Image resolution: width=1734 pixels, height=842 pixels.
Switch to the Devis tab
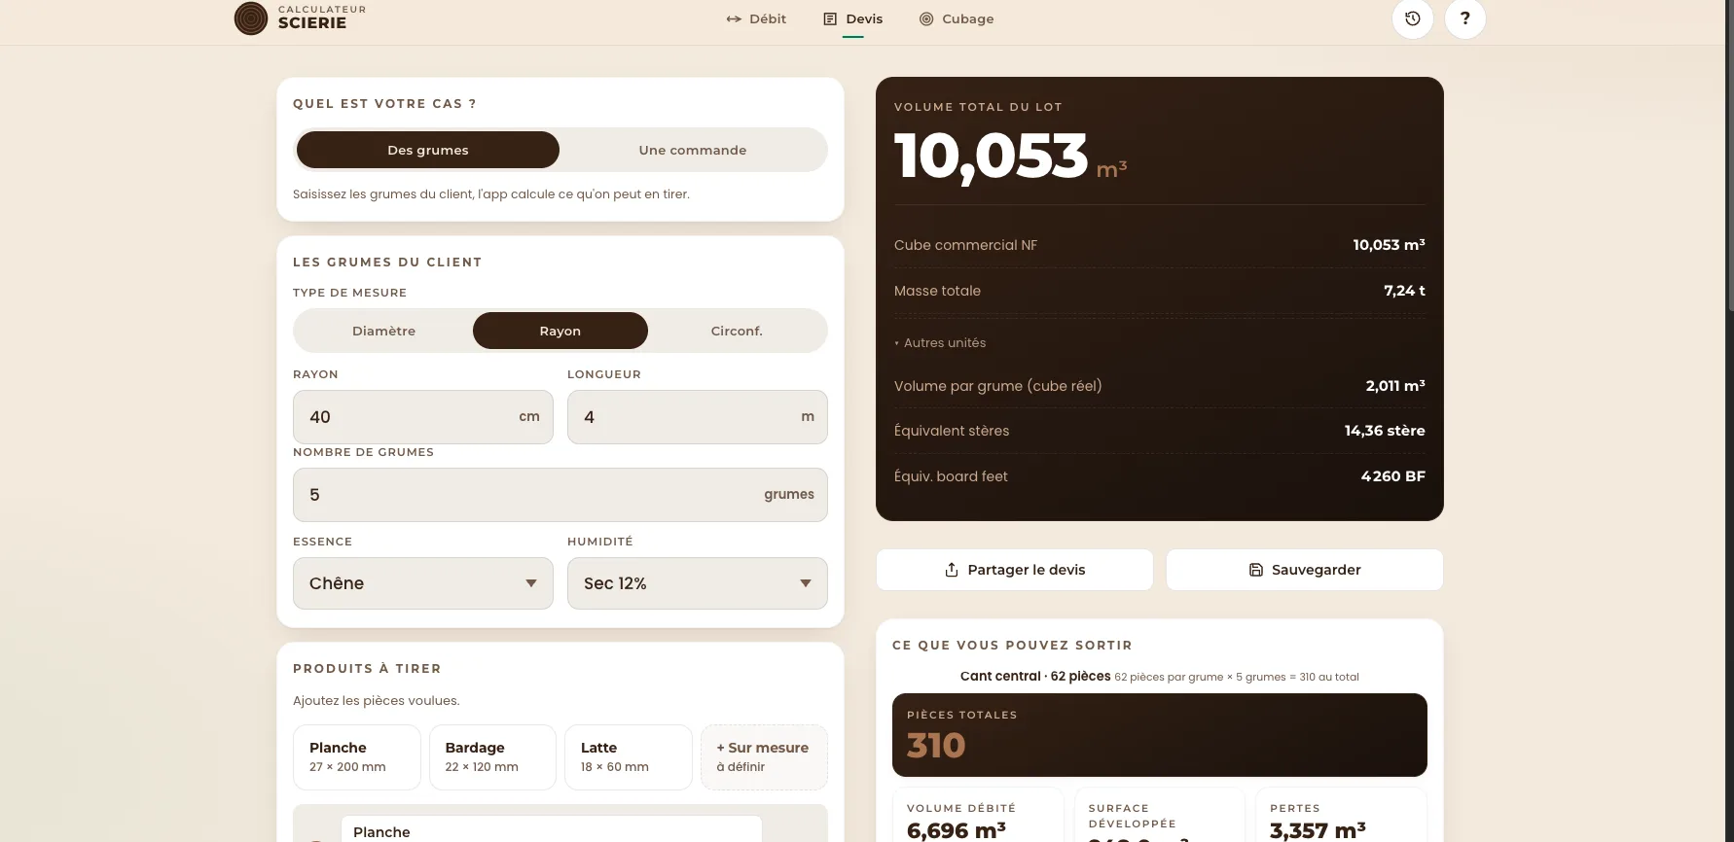coord(853,18)
